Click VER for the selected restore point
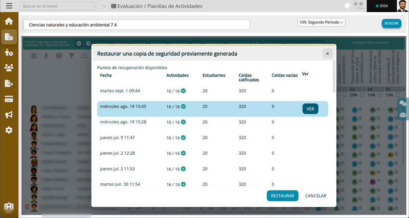The image size is (409, 218). [310, 109]
